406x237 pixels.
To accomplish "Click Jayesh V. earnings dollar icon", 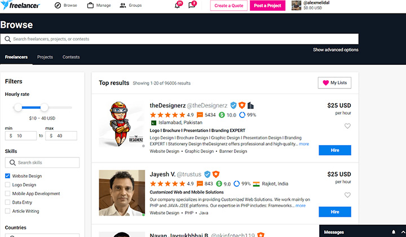I will pos(219,183).
